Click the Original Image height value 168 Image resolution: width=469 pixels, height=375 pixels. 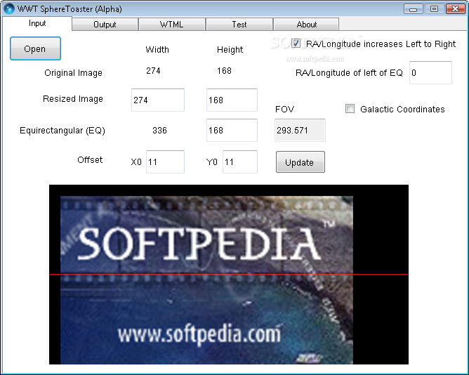224,71
